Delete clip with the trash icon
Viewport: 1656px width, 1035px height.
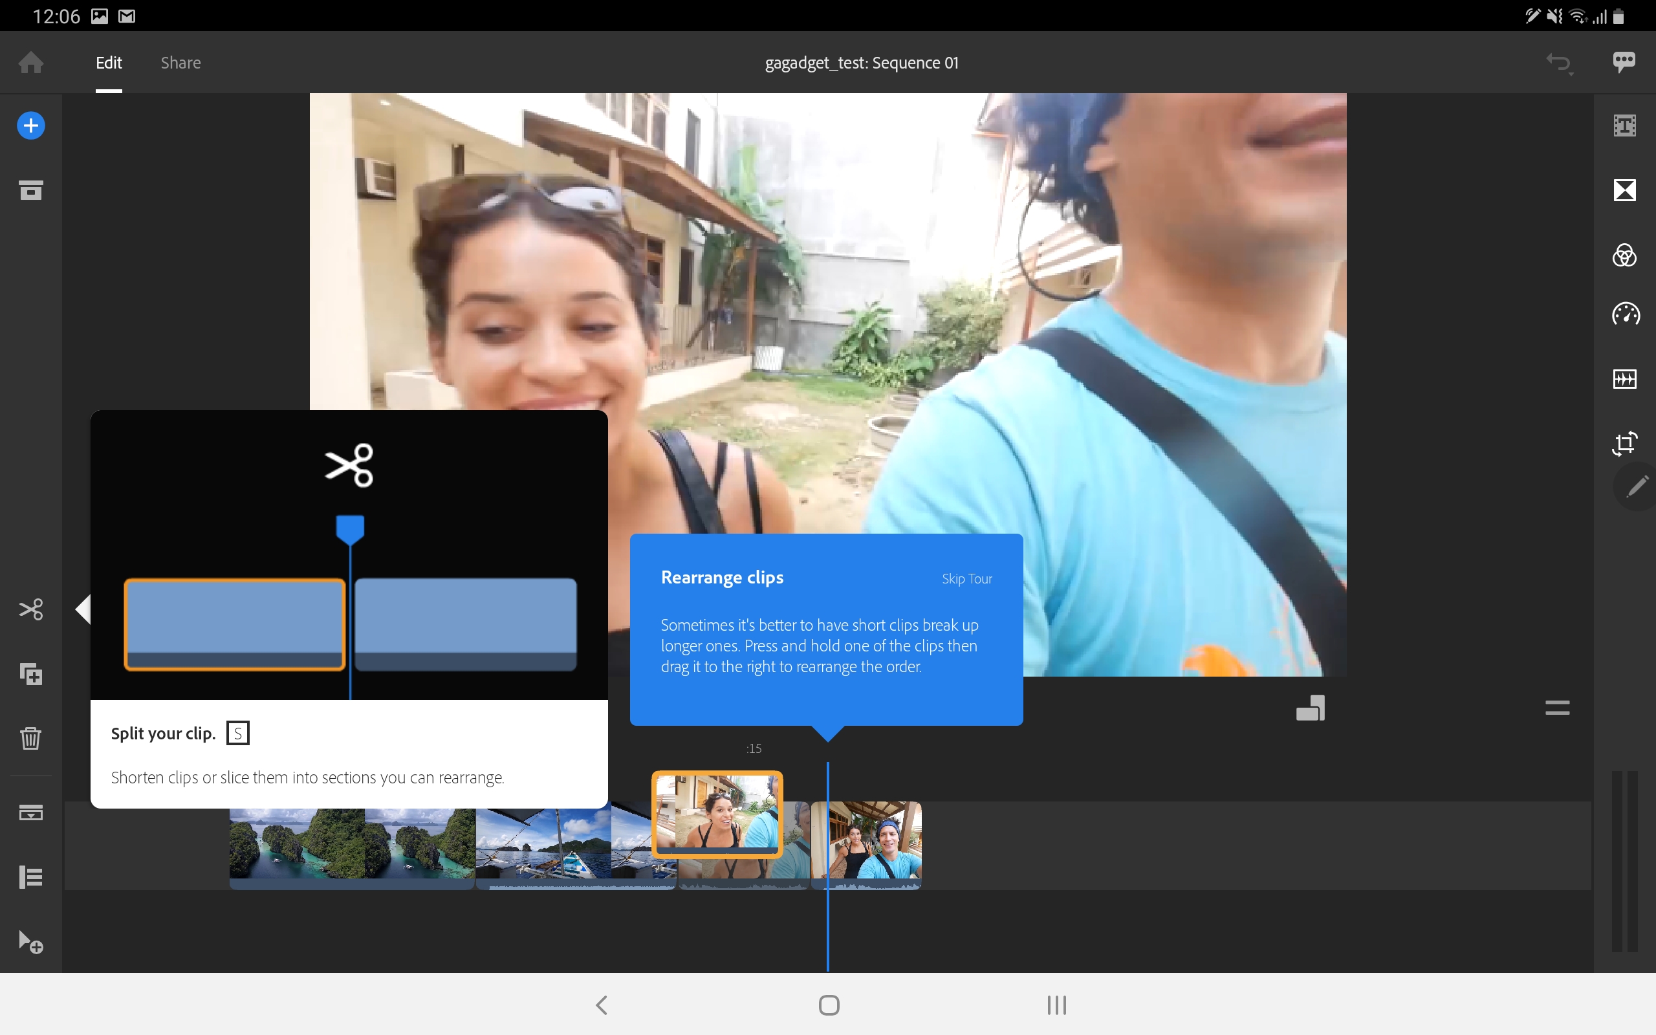coord(31,738)
